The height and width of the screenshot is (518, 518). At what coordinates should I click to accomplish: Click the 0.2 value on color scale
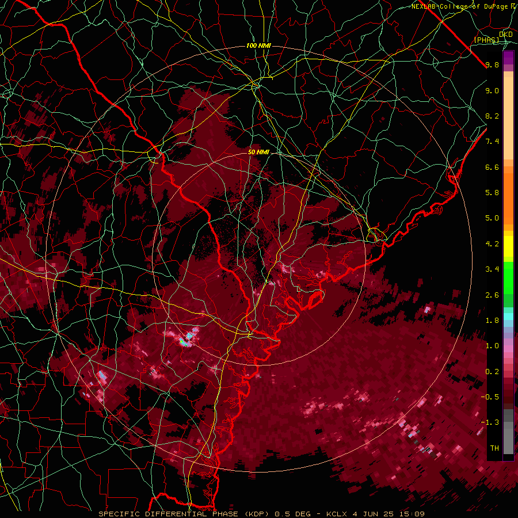492,372
